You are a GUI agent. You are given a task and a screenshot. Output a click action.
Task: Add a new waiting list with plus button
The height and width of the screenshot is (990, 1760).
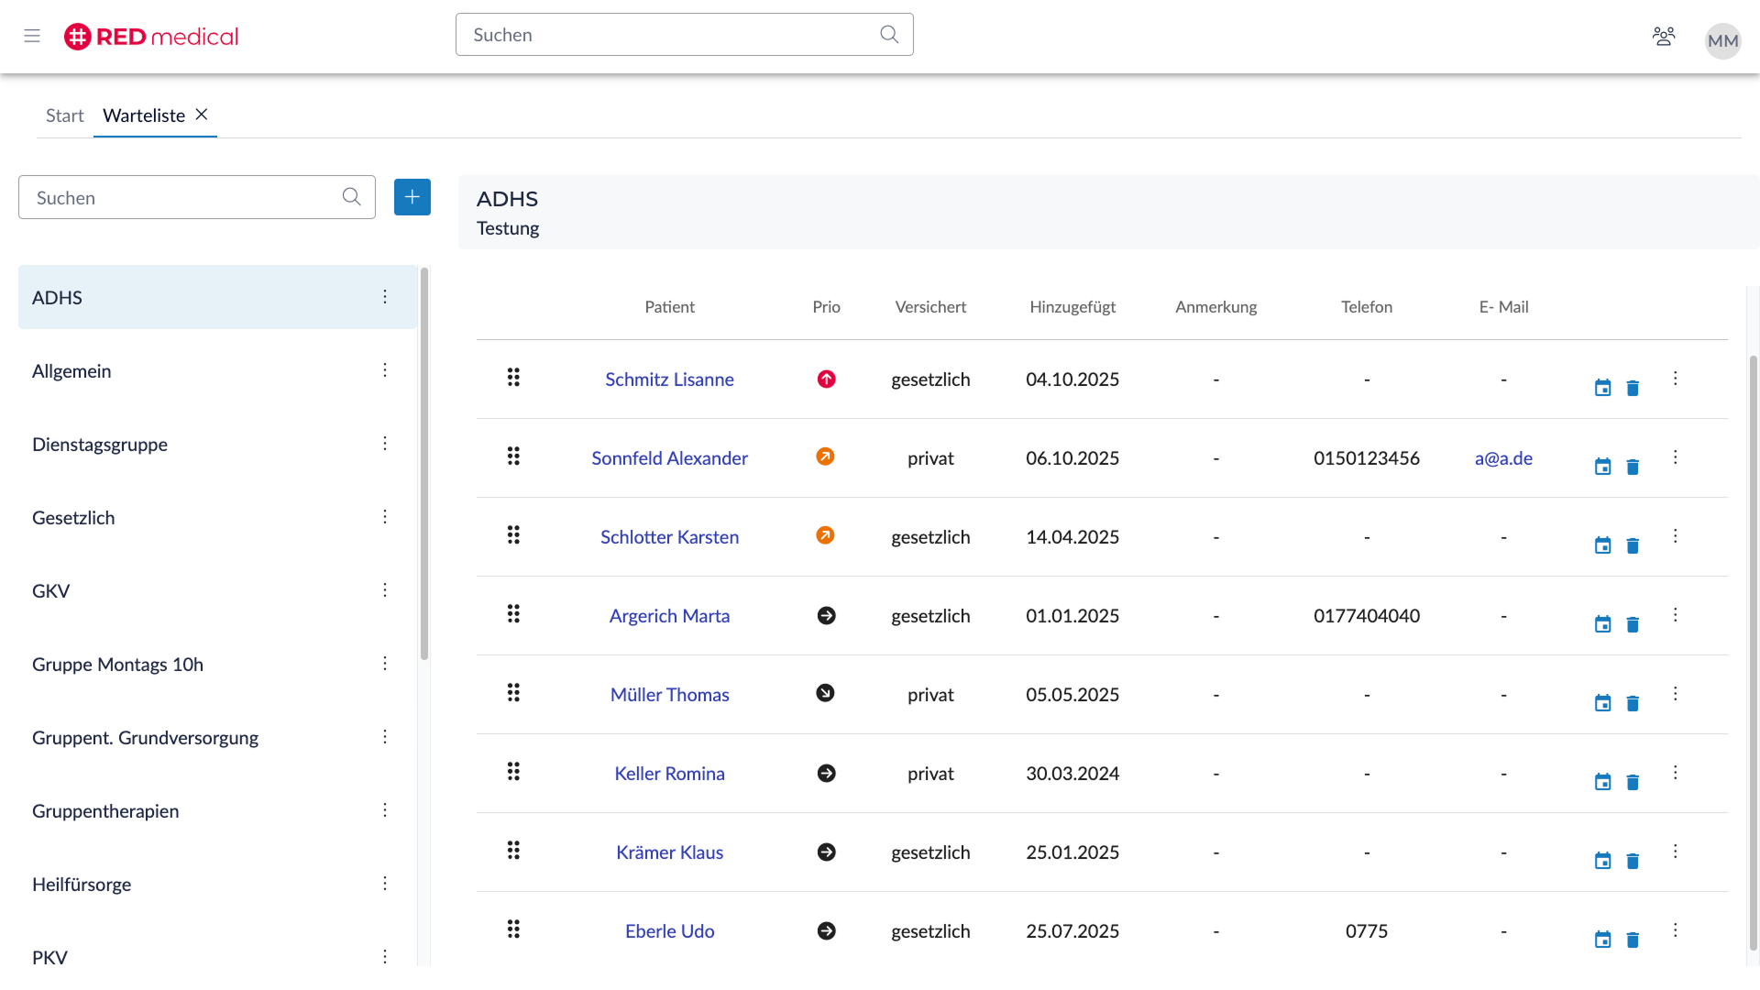click(412, 197)
